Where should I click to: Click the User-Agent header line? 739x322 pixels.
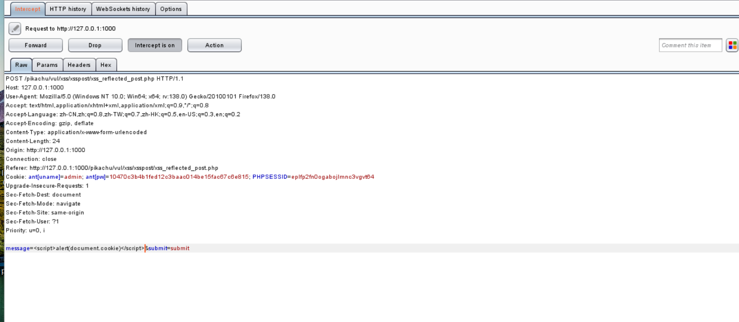click(x=140, y=96)
